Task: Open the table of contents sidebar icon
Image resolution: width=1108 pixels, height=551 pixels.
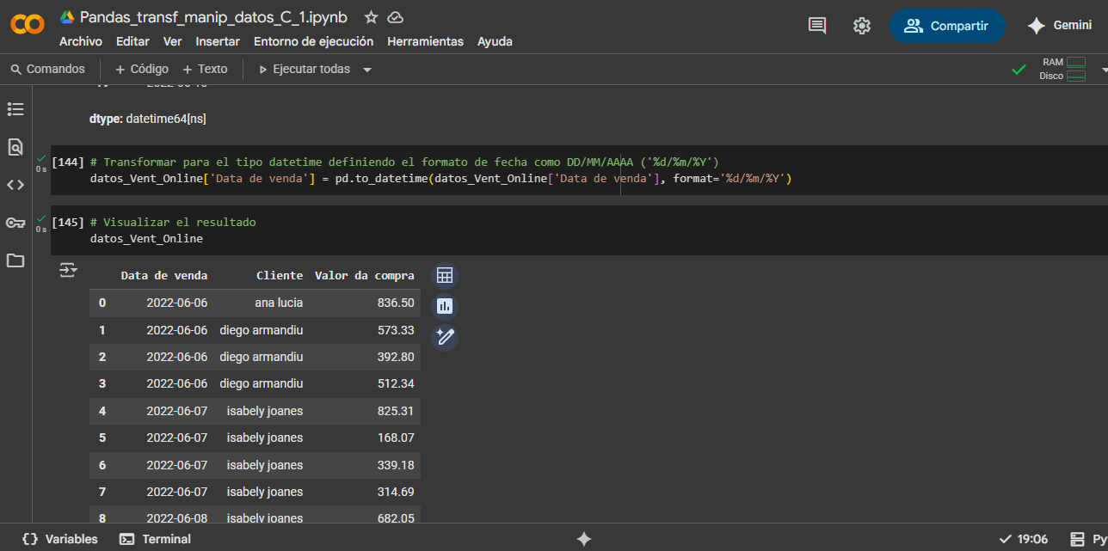Action: 15,109
